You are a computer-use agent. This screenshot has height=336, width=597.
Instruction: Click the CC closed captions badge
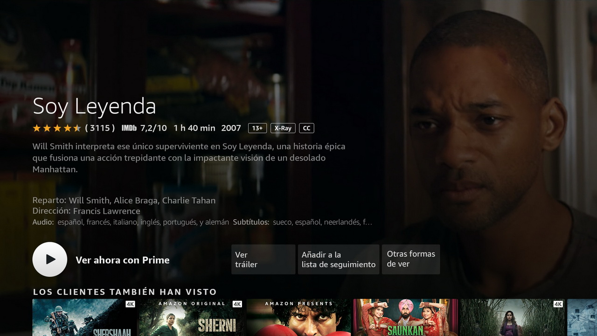point(306,128)
